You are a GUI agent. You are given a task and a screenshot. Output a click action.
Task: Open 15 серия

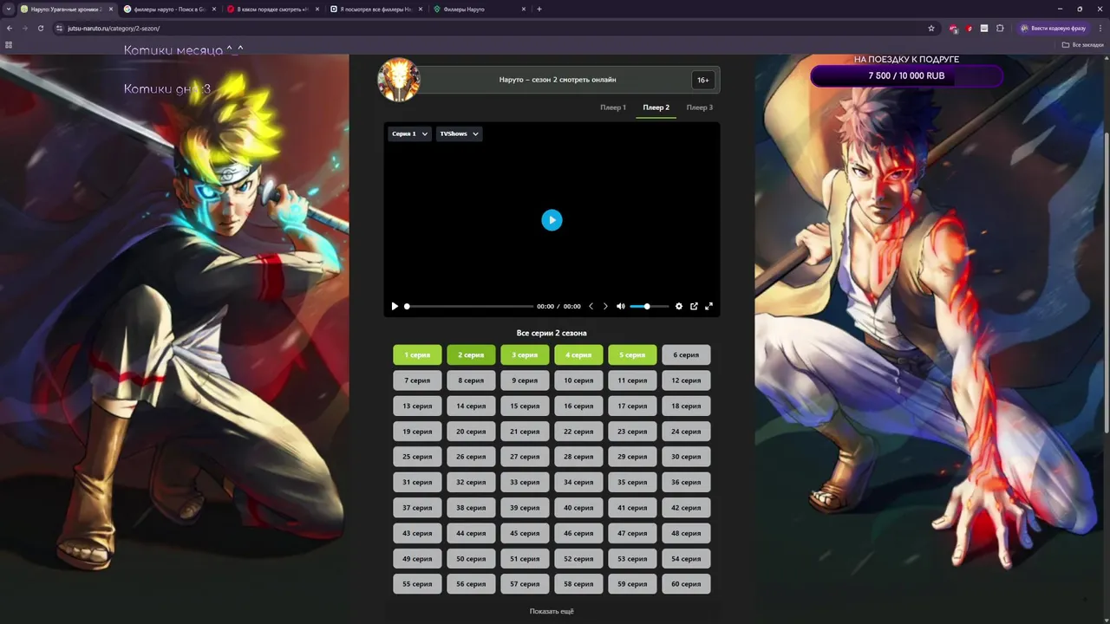(525, 406)
